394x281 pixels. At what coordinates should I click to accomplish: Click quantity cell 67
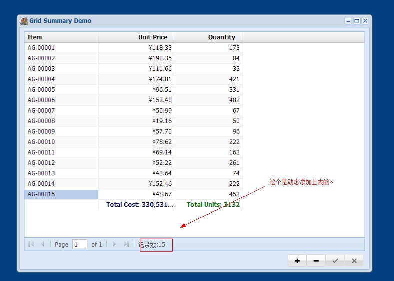pos(209,111)
